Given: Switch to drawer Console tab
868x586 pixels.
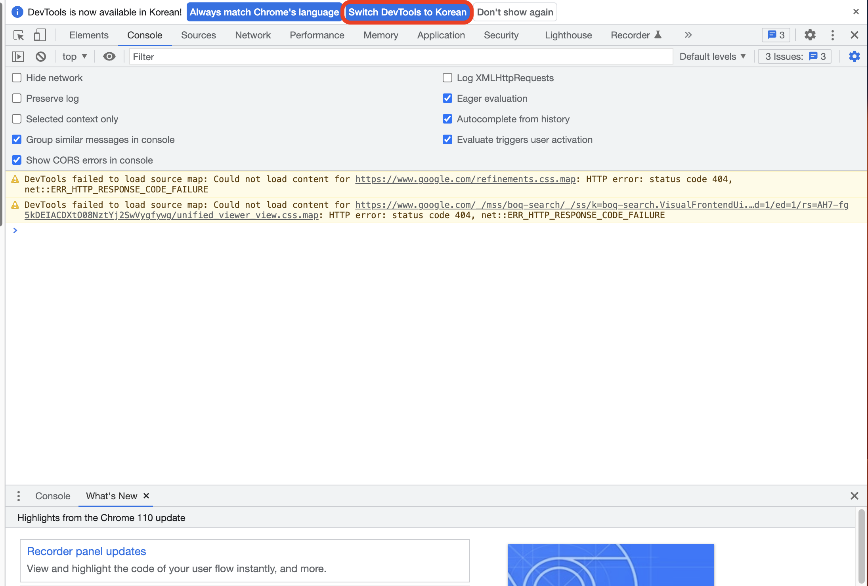Looking at the screenshot, I should 53,496.
